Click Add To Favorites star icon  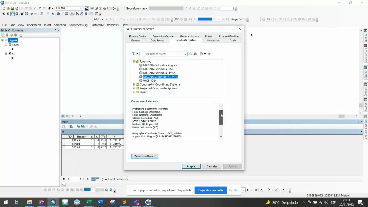click(209, 54)
